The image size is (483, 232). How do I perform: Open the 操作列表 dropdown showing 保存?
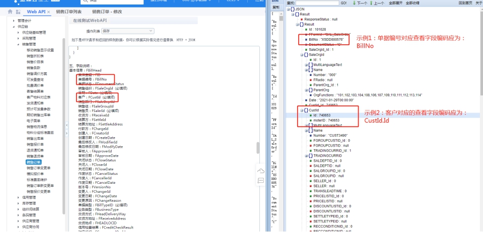pyautogui.click(x=128, y=31)
